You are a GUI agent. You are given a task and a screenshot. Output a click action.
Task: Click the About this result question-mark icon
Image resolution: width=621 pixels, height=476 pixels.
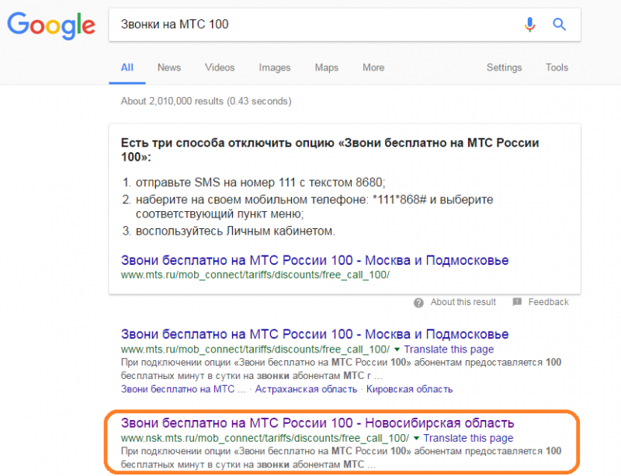click(x=418, y=303)
